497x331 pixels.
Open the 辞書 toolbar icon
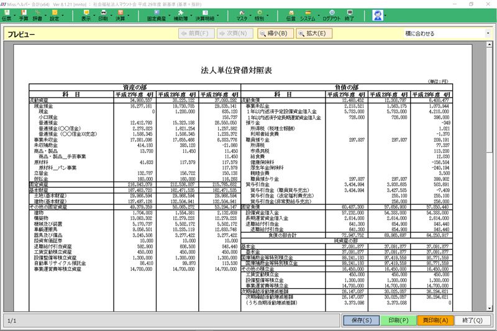37,15
